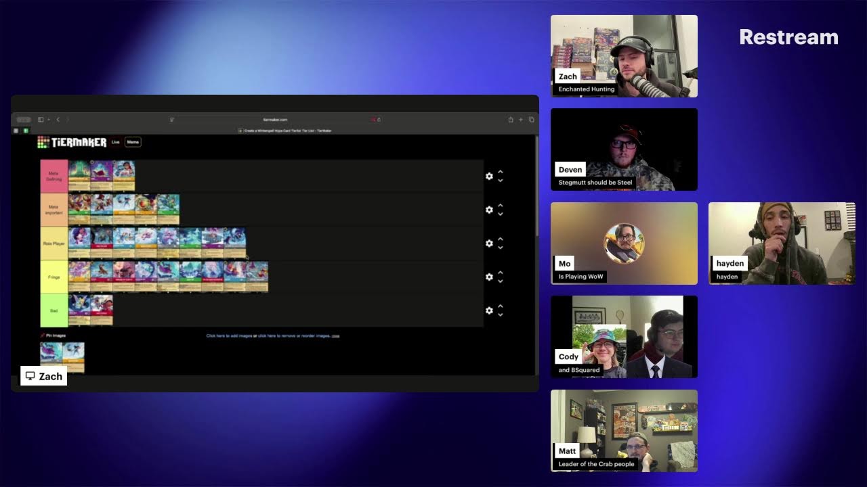Go back with Safari back arrow
The width and height of the screenshot is (867, 487).
58,120
